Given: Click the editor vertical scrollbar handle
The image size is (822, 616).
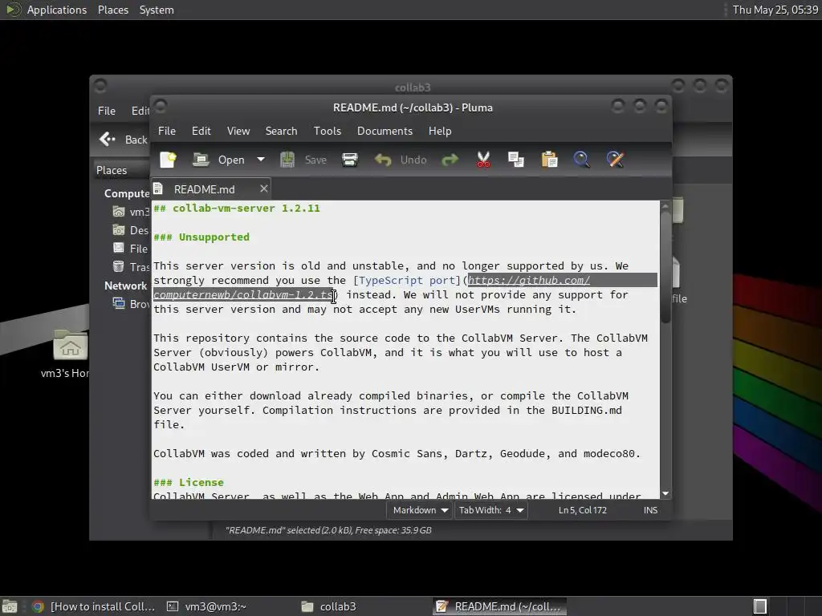Looking at the screenshot, I should pos(665,266).
